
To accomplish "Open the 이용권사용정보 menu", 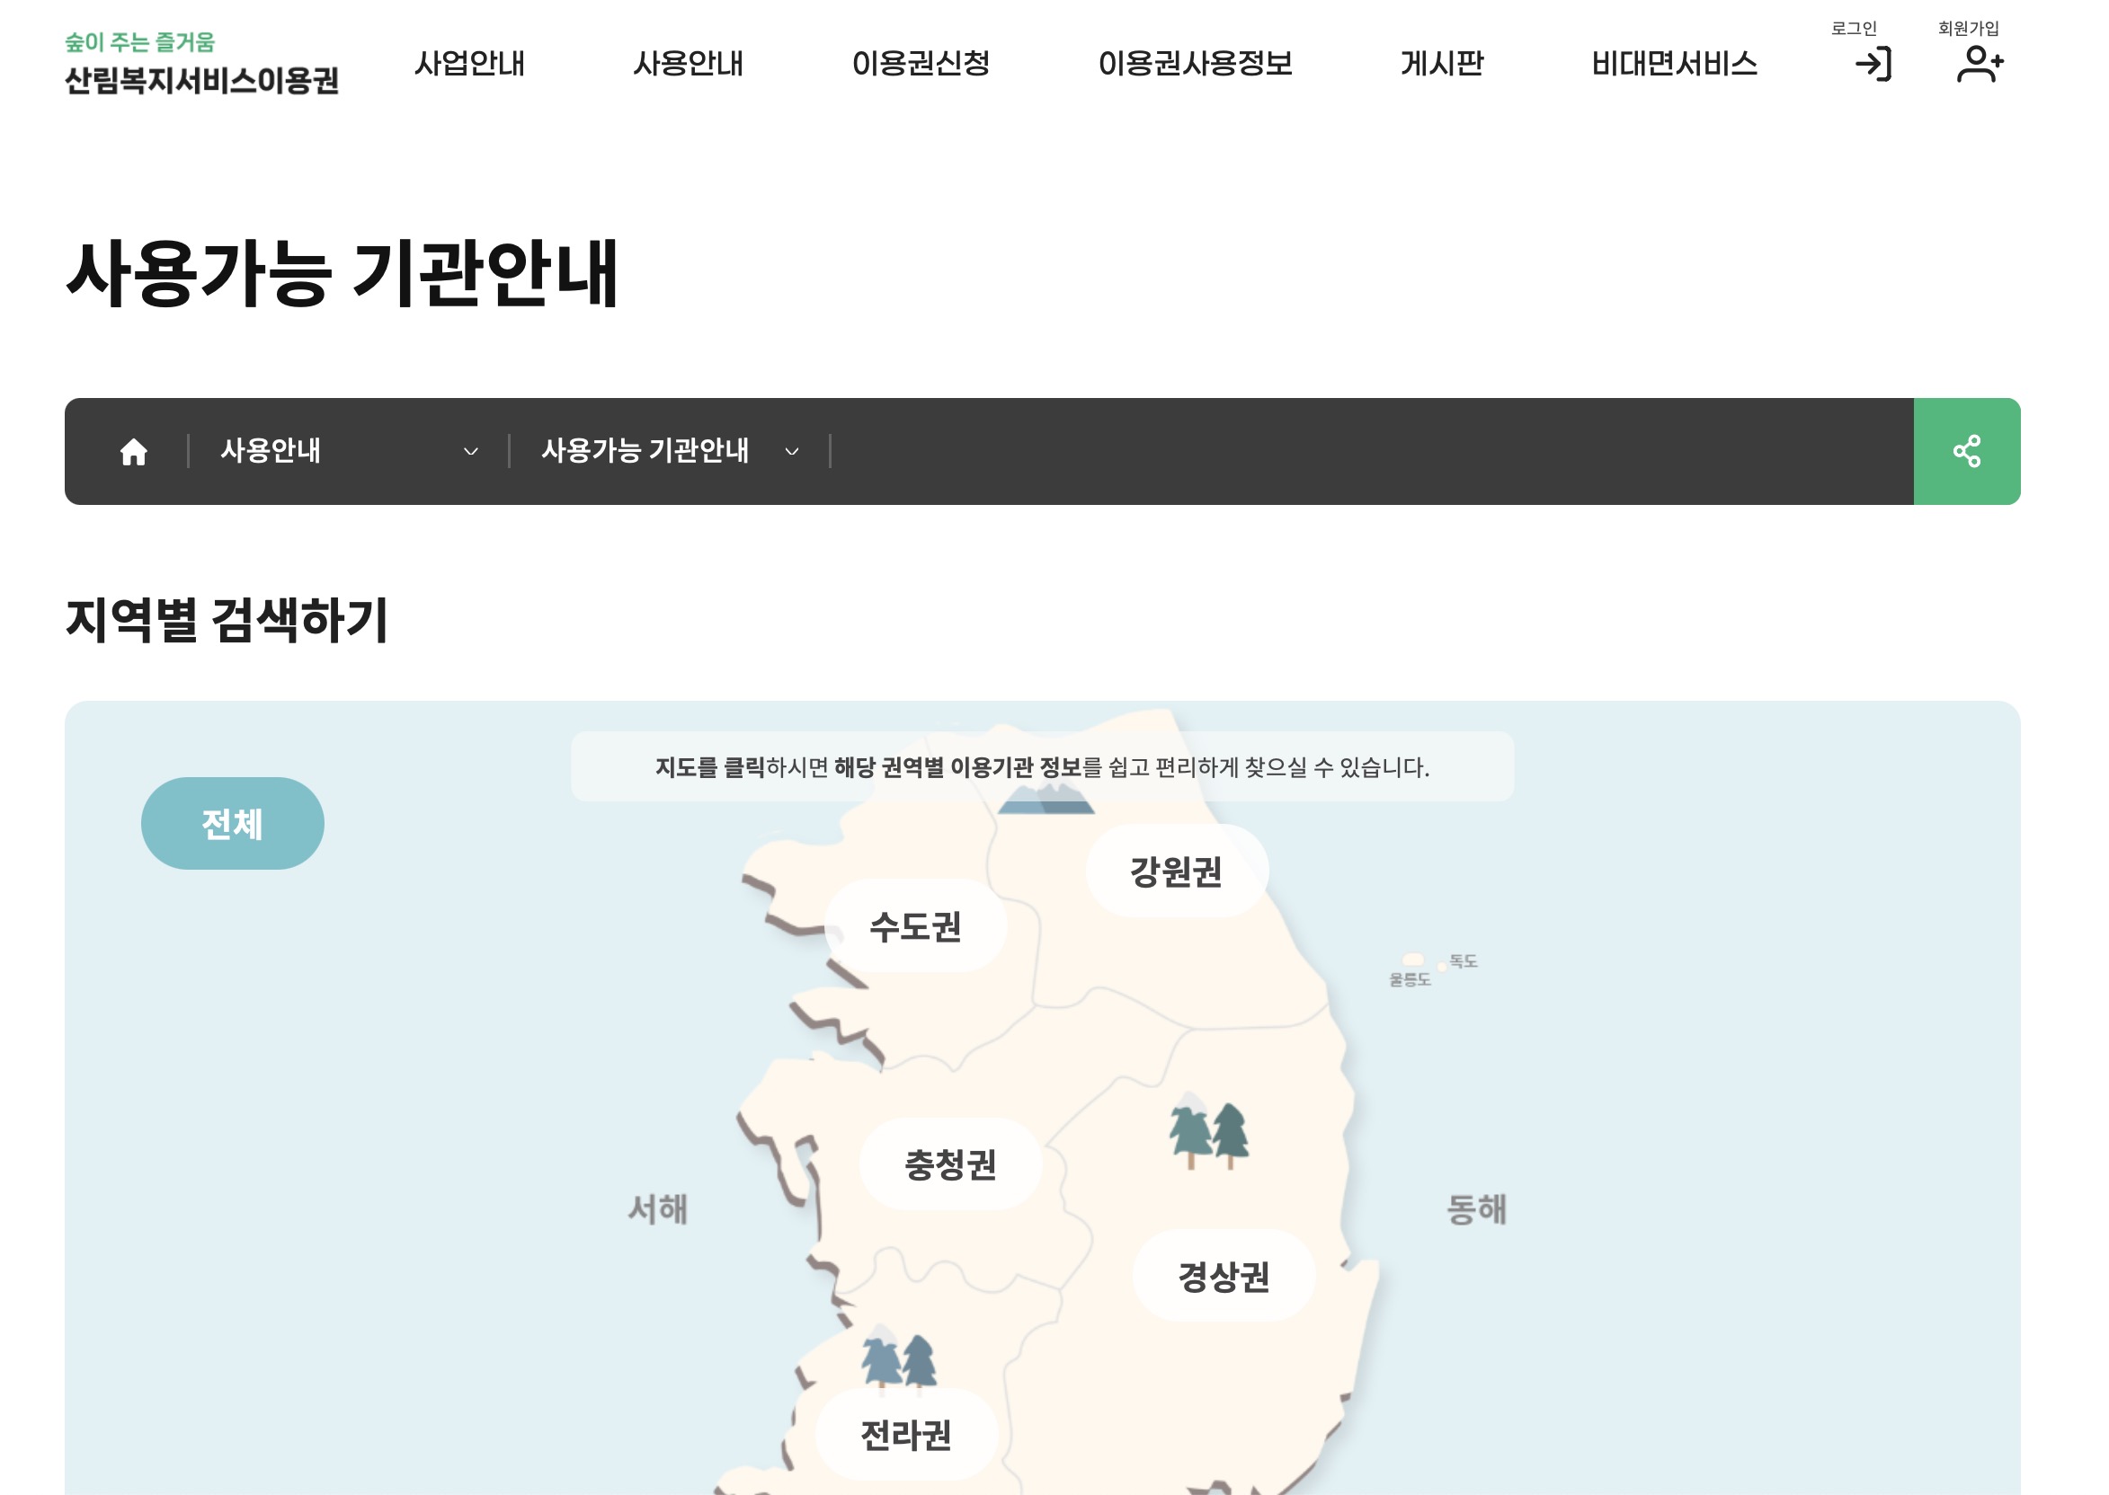I will [1195, 64].
